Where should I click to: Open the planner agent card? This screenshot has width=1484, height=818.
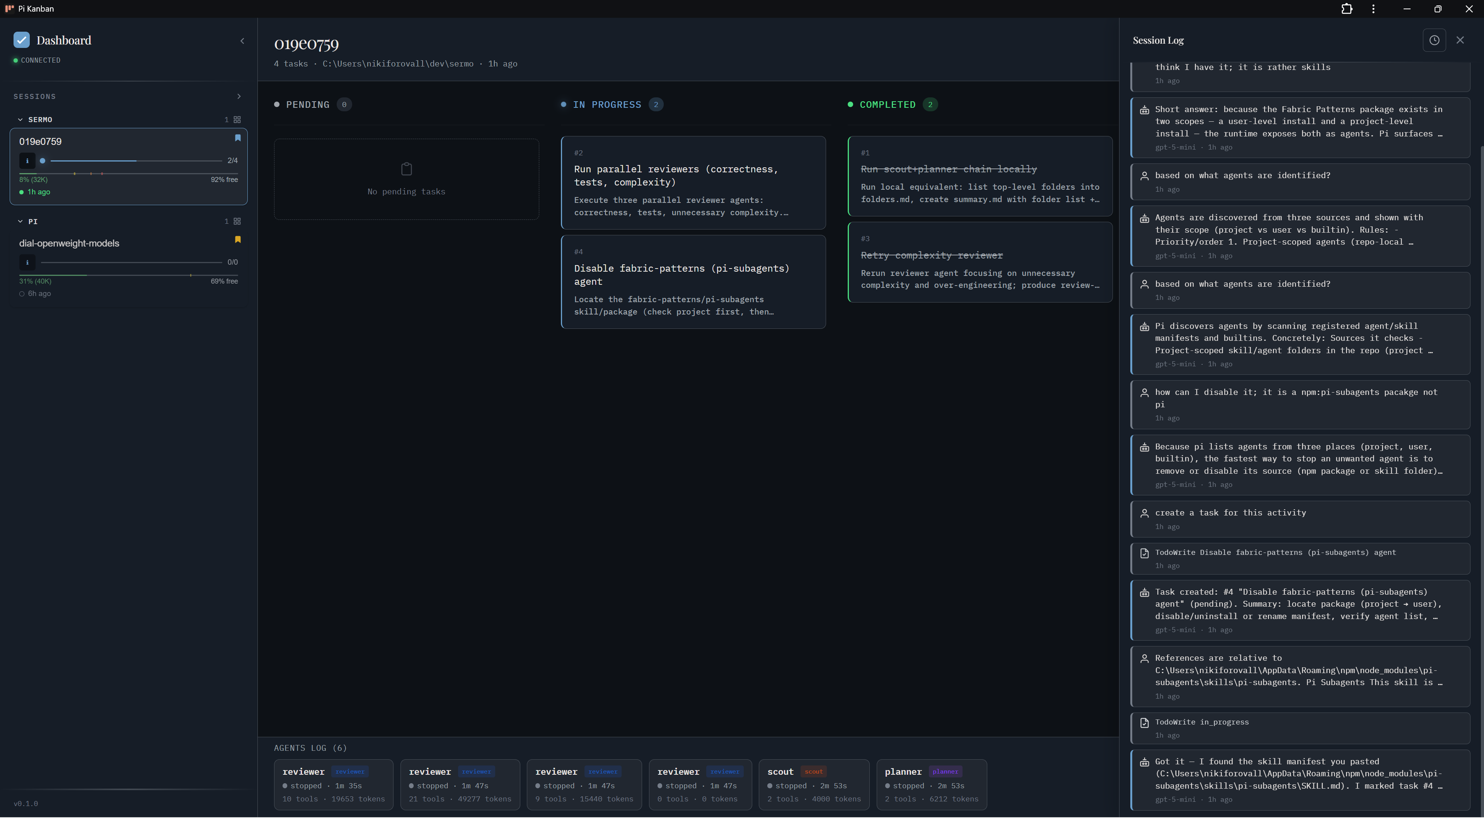[x=932, y=785]
